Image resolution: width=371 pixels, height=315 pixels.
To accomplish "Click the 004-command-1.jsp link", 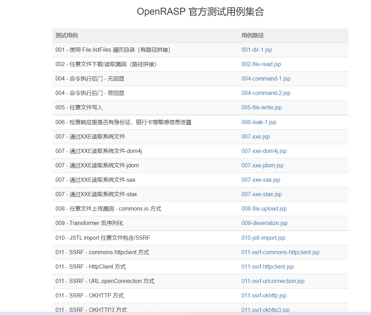I will [266, 79].
